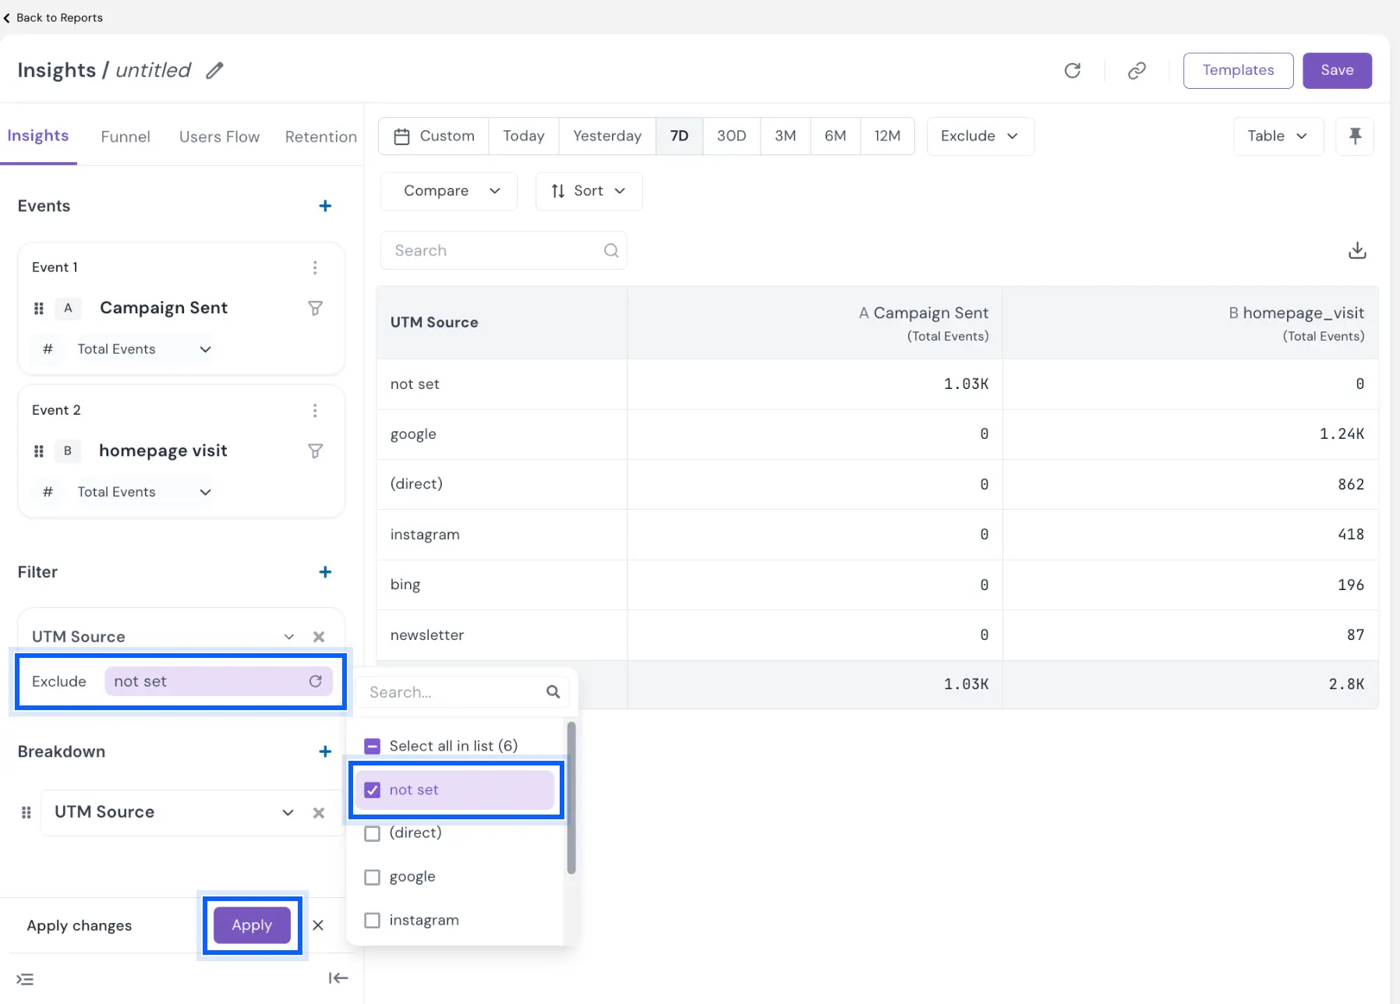
Task: Click the '1.24K' google homepage_visit cell
Action: click(1342, 434)
